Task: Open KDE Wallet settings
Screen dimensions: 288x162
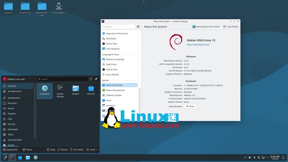Action: pos(119,39)
